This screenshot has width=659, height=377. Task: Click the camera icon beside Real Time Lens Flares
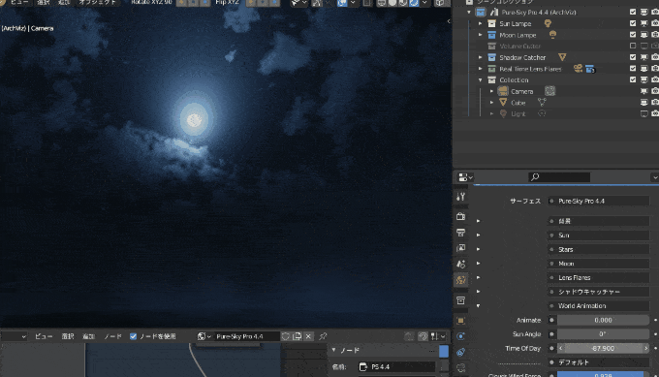tap(578, 69)
